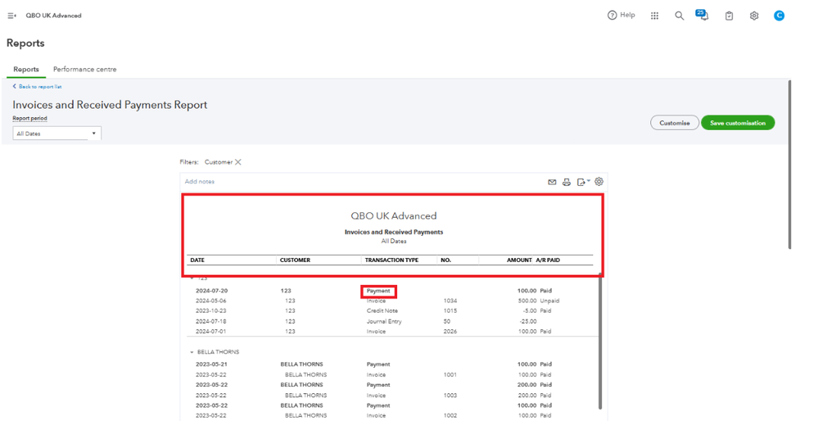Click Add notes link
Image resolution: width=818 pixels, height=421 pixels.
click(x=199, y=182)
